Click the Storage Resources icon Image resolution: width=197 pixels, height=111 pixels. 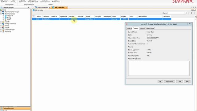(x=3, y=24)
